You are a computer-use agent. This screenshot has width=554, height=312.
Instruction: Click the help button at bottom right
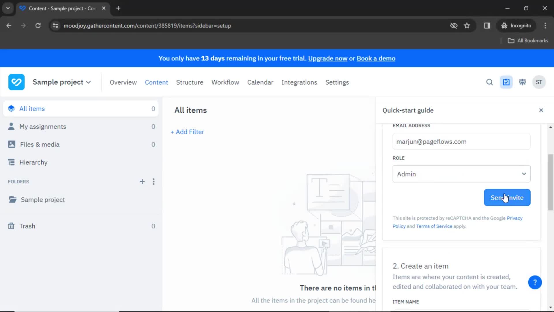[x=535, y=282]
